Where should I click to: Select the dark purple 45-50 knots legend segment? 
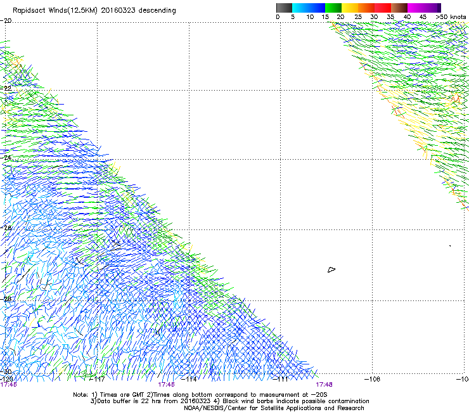432,8
